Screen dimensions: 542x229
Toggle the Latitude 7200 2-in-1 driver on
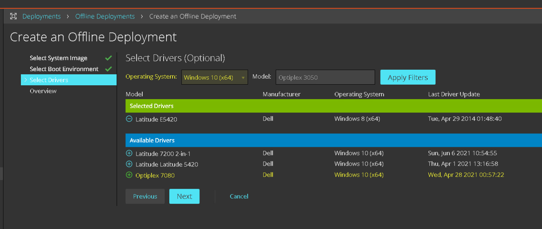[129, 153]
